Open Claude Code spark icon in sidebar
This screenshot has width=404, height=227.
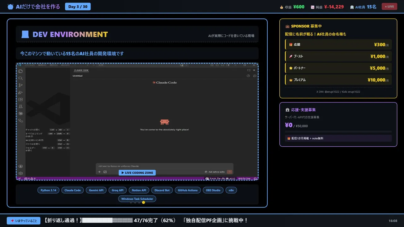pyautogui.click(x=21, y=113)
